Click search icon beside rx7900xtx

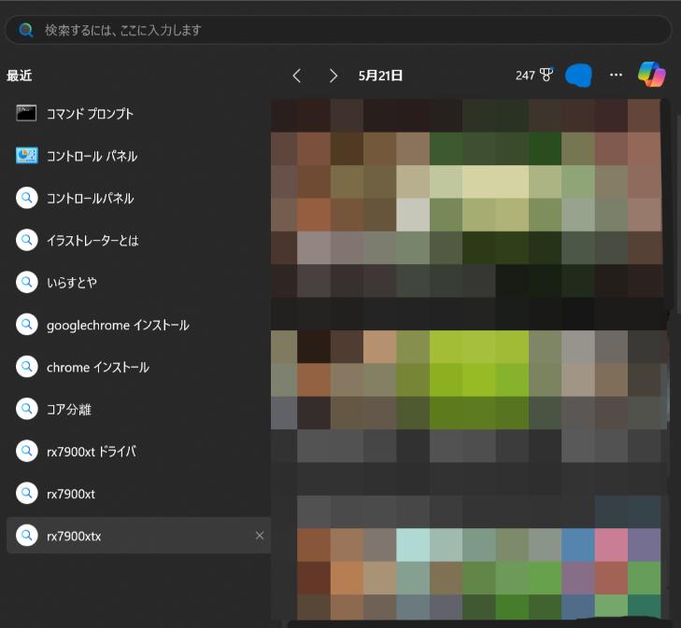coord(26,536)
